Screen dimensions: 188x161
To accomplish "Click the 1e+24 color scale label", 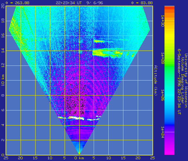I will pyautogui.click(x=162, y=132).
